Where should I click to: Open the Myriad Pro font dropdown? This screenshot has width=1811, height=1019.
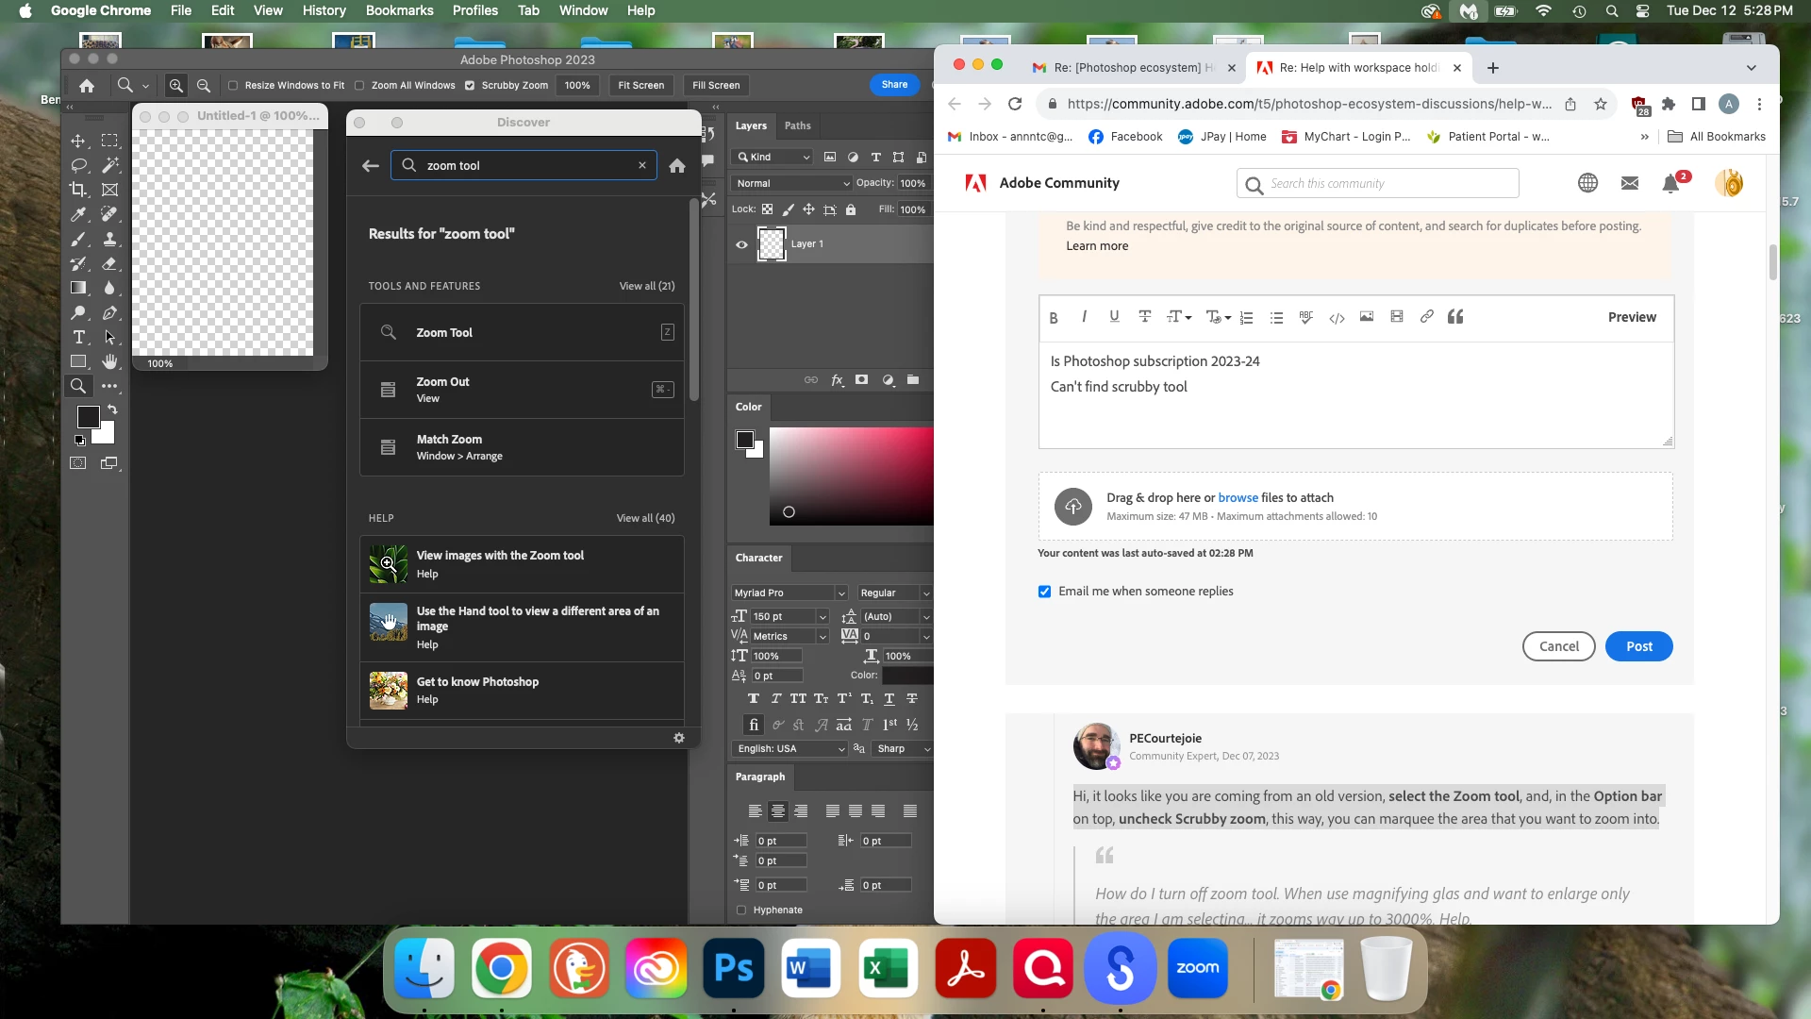(789, 593)
